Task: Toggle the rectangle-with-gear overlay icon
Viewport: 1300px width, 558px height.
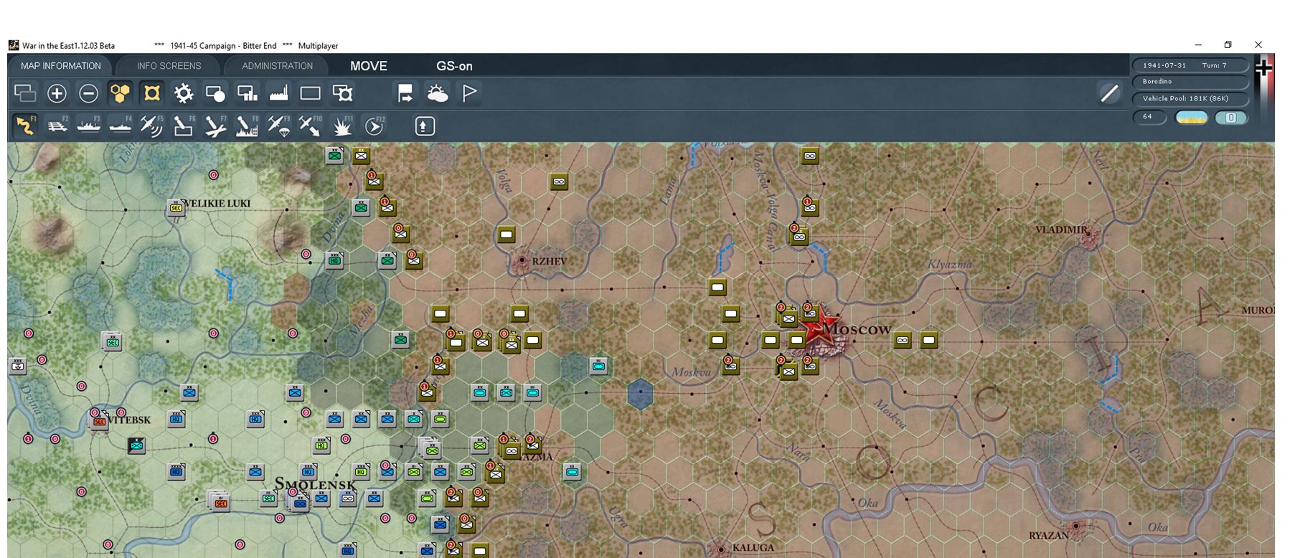Action: (342, 93)
